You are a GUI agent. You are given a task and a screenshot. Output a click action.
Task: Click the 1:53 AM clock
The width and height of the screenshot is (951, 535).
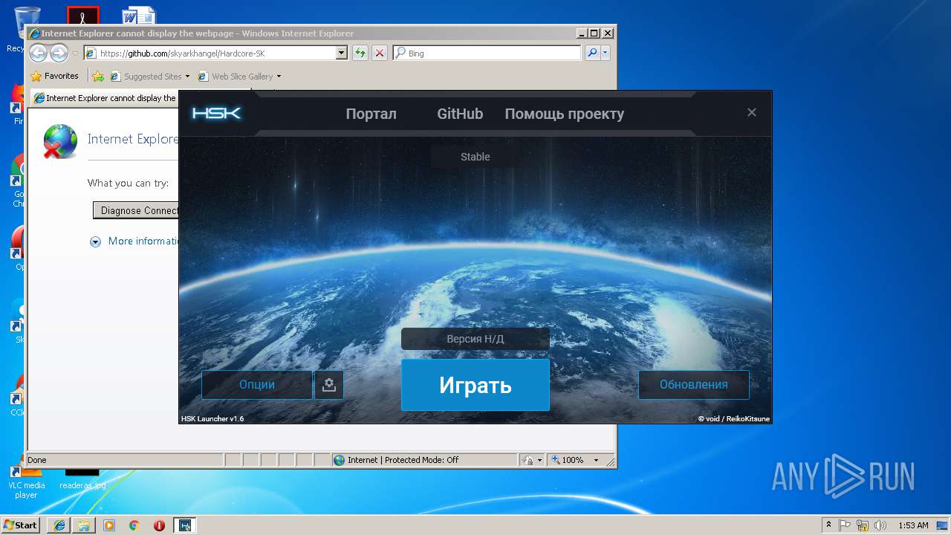coord(913,525)
